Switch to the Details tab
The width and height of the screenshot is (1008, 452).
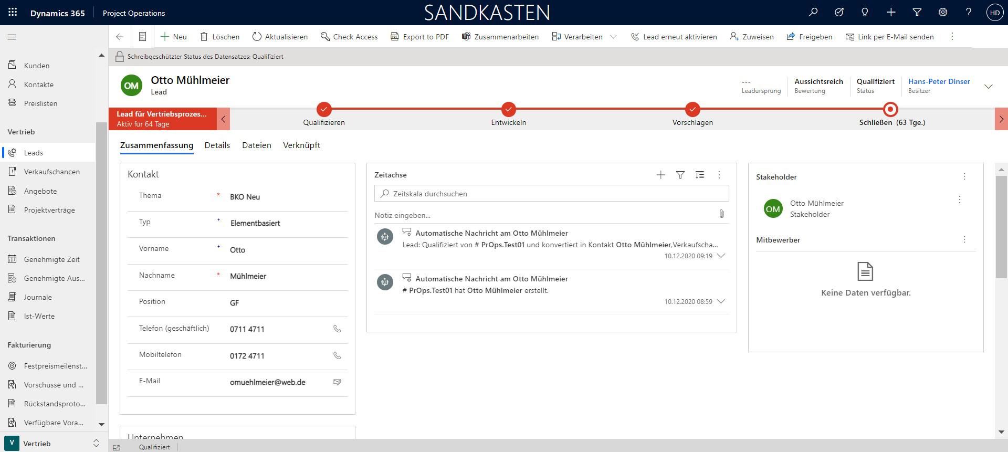(x=217, y=145)
